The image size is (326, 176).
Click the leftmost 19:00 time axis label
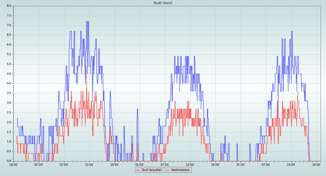pyautogui.click(x=14, y=165)
